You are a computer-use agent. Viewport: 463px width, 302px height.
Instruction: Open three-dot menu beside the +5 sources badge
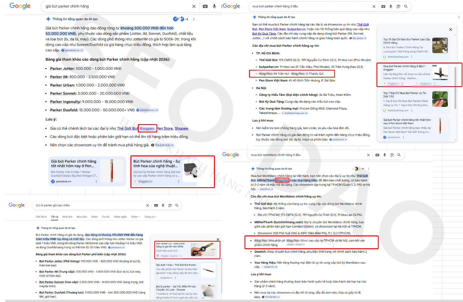[x=194, y=19]
